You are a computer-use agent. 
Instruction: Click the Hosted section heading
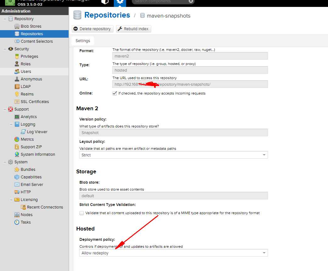click(85, 229)
